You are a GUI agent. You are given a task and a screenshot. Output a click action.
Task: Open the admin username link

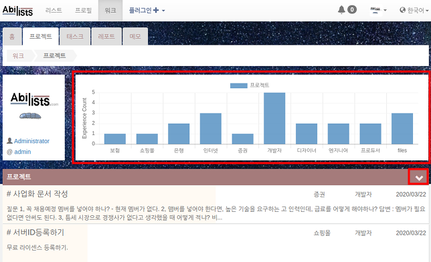tap(23, 152)
